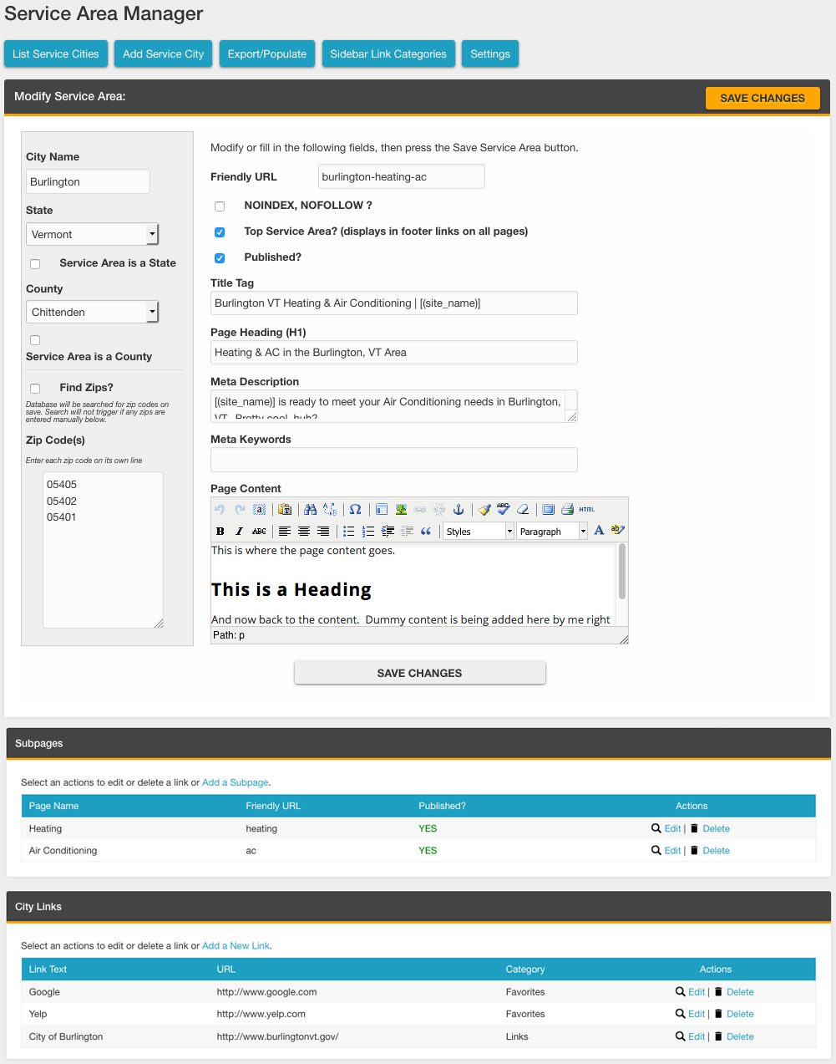Click the Bold icon in the editor

(220, 532)
